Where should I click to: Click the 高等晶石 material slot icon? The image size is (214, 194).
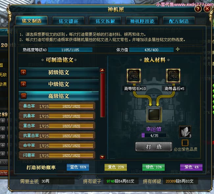click(173, 76)
